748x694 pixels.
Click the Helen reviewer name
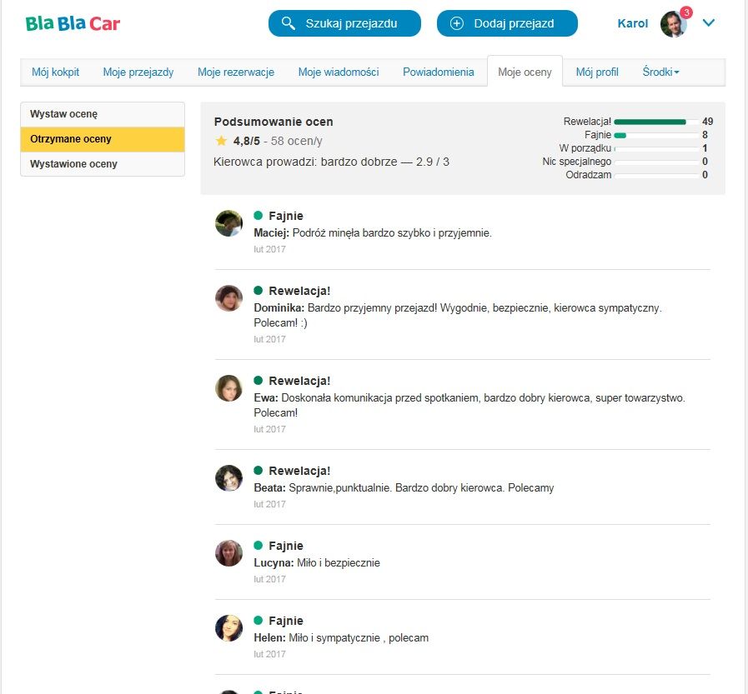point(269,637)
